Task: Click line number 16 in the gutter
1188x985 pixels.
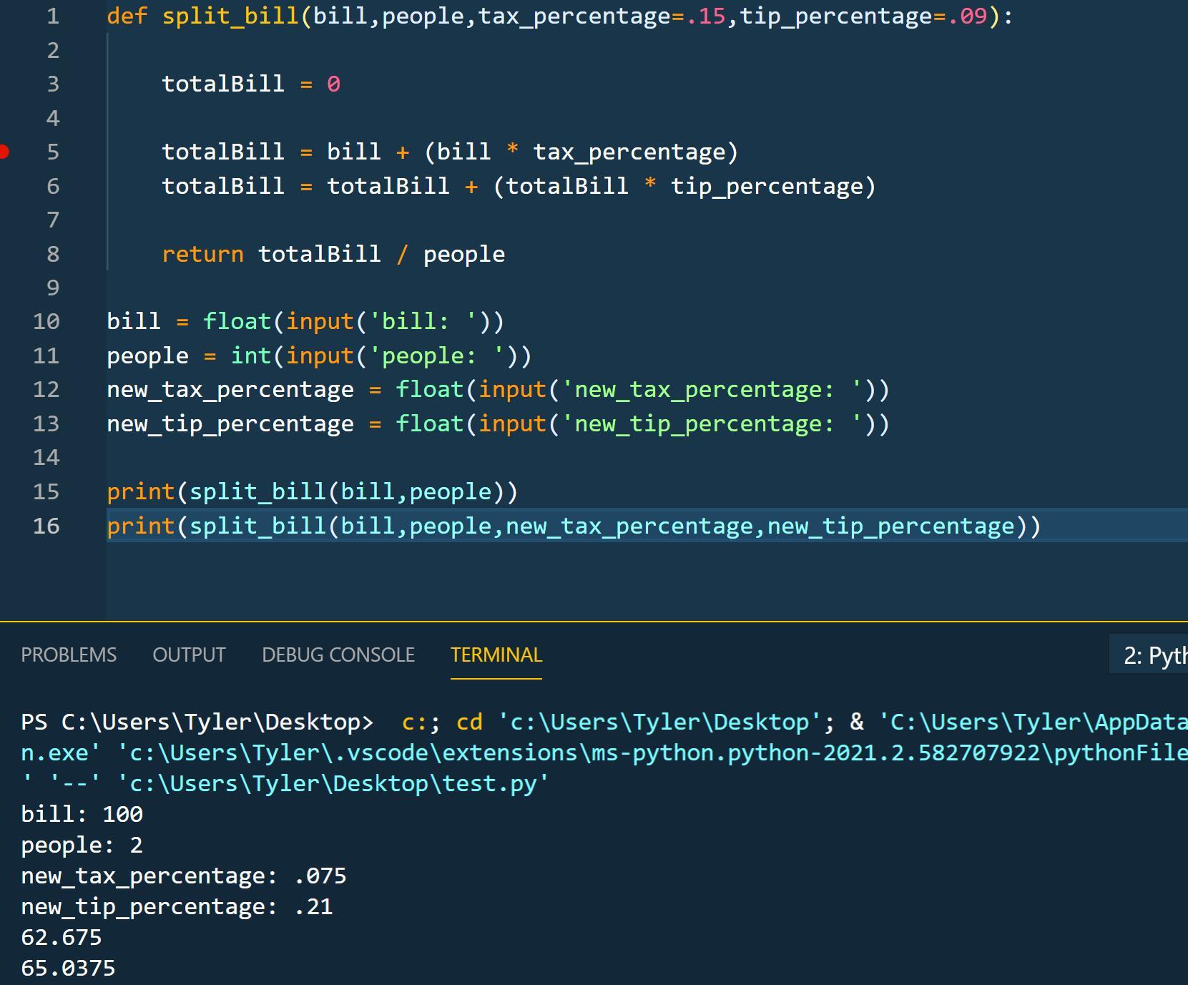Action: (46, 526)
